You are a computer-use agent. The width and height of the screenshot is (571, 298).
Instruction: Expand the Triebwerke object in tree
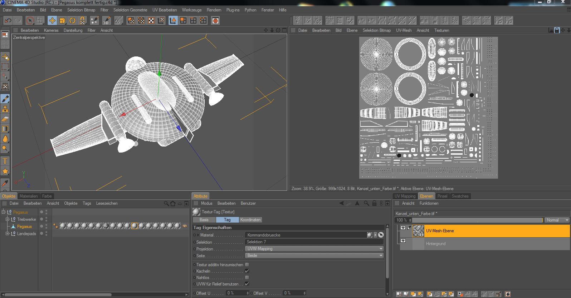point(7,219)
